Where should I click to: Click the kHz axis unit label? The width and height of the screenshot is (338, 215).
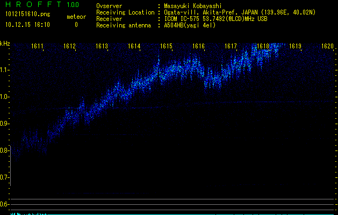click(x=5, y=44)
